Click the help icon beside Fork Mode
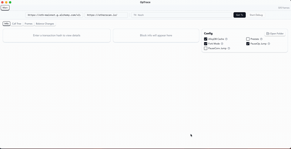The width and height of the screenshot is (291, 149). click(x=222, y=44)
